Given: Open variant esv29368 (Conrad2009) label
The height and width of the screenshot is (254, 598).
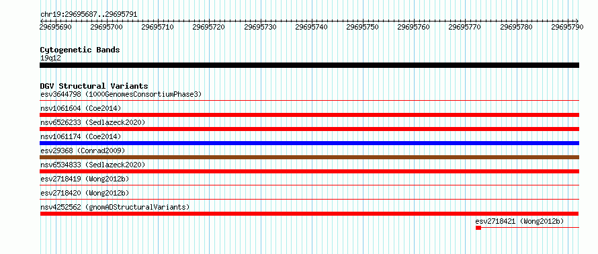Looking at the screenshot, I should pyautogui.click(x=83, y=151).
